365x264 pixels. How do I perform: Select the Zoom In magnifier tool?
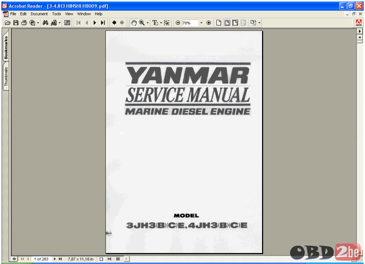tap(142, 23)
